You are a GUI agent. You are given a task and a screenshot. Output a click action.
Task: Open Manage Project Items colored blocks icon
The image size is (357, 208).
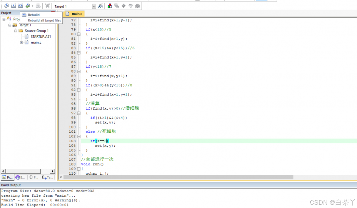[110, 6]
